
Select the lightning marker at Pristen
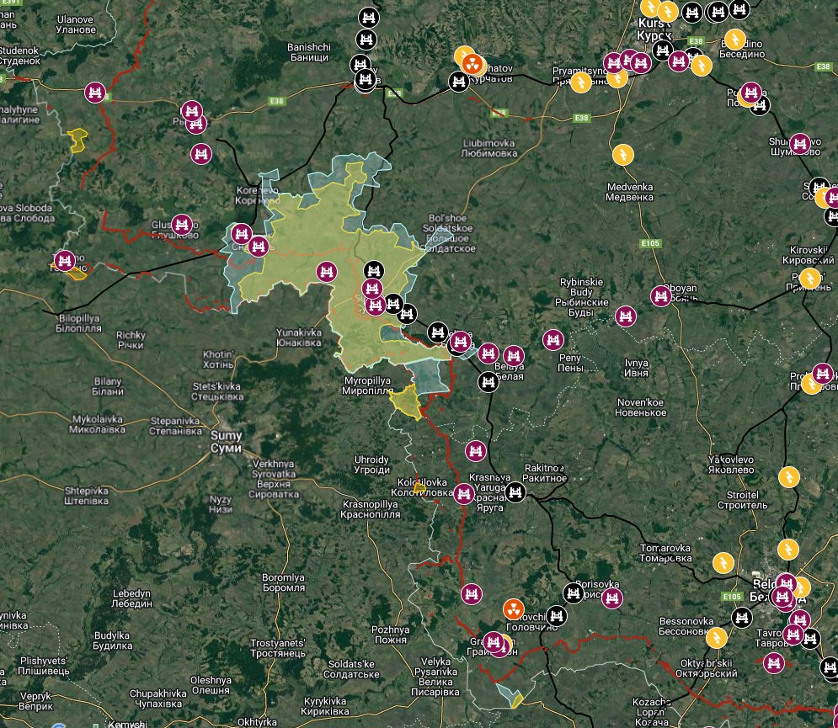coord(810,279)
